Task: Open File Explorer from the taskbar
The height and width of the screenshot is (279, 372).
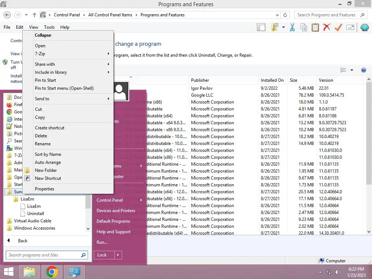Action: pos(29,272)
